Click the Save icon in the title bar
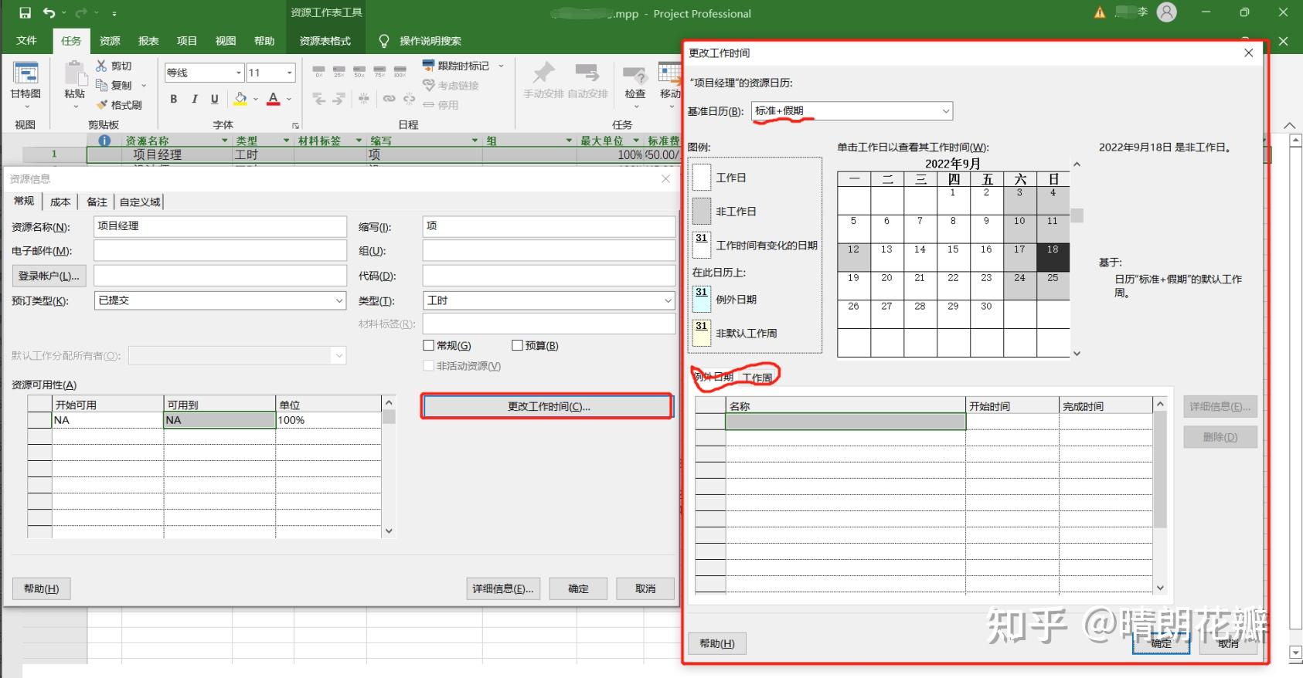This screenshot has width=1303, height=678. pyautogui.click(x=25, y=13)
